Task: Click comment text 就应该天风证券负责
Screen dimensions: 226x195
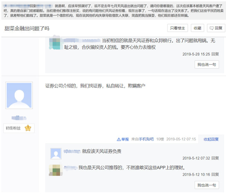Action: point(102,151)
